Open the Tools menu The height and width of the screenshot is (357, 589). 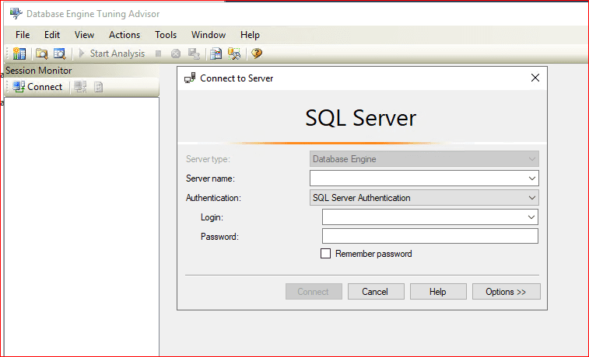166,35
